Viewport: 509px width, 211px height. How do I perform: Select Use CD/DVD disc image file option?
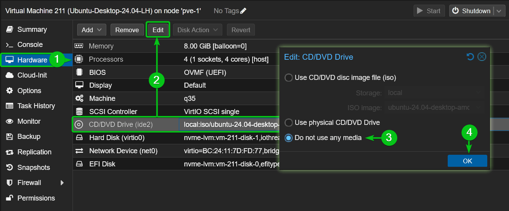pyautogui.click(x=289, y=78)
